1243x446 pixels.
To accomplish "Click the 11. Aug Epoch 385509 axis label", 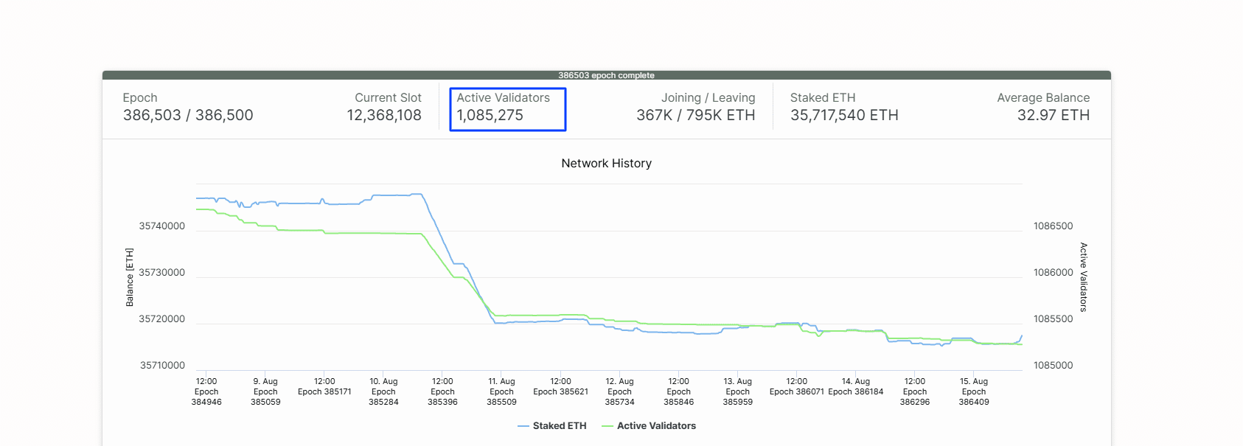I will click(501, 391).
